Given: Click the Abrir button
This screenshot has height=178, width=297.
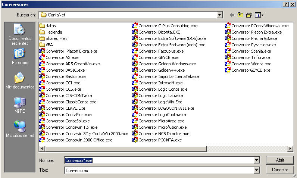Looking at the screenshot, I should (280, 160).
